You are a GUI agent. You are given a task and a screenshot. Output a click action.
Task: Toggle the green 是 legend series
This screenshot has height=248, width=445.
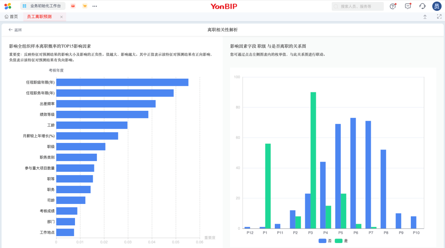(x=342, y=241)
